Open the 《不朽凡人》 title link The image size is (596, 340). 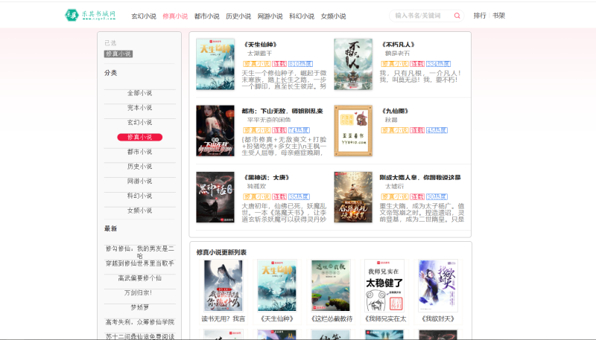[399, 45]
